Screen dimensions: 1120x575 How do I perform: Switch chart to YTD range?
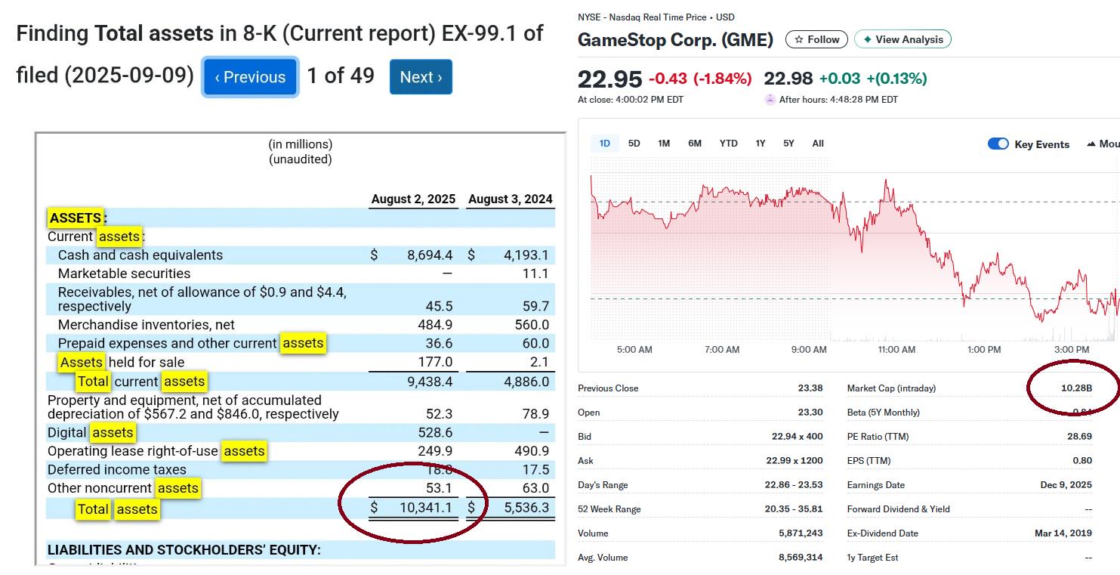tap(728, 144)
